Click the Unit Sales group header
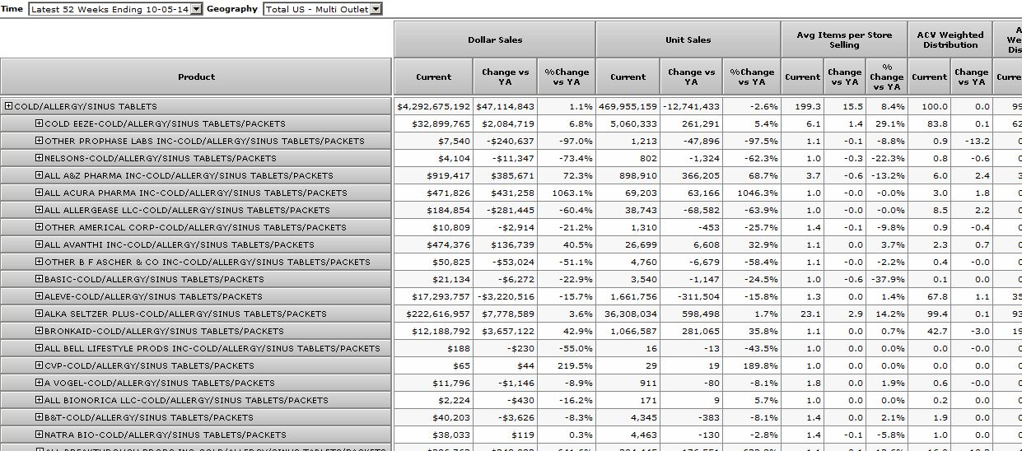 pyautogui.click(x=688, y=40)
